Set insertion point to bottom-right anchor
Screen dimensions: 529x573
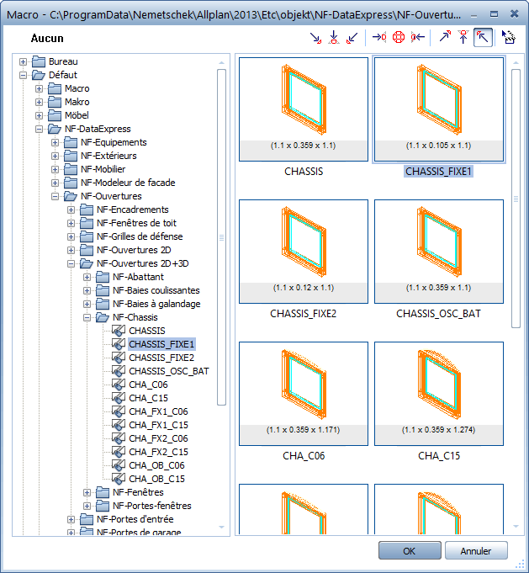315,38
